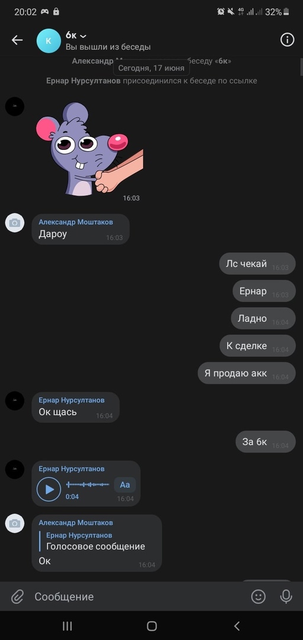The image size is (303, 640).
Task: Play Ернар Нурсултанов's voice message
Action: (x=49, y=489)
